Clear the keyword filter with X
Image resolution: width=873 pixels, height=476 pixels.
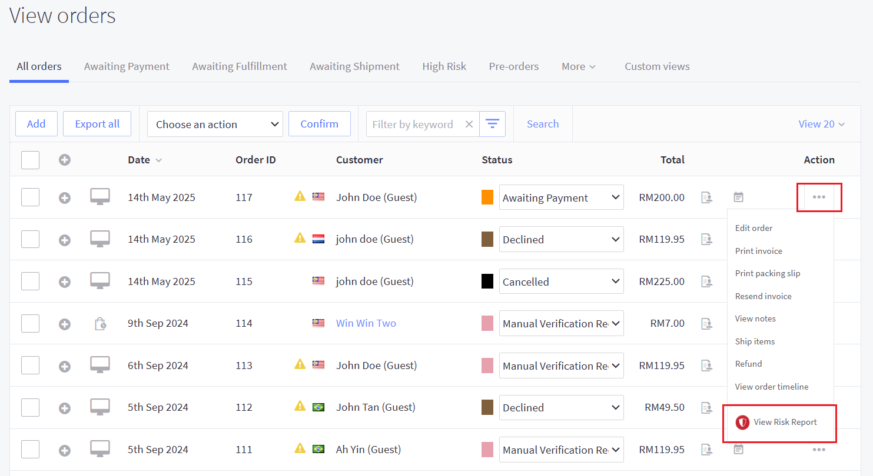pyautogui.click(x=469, y=124)
